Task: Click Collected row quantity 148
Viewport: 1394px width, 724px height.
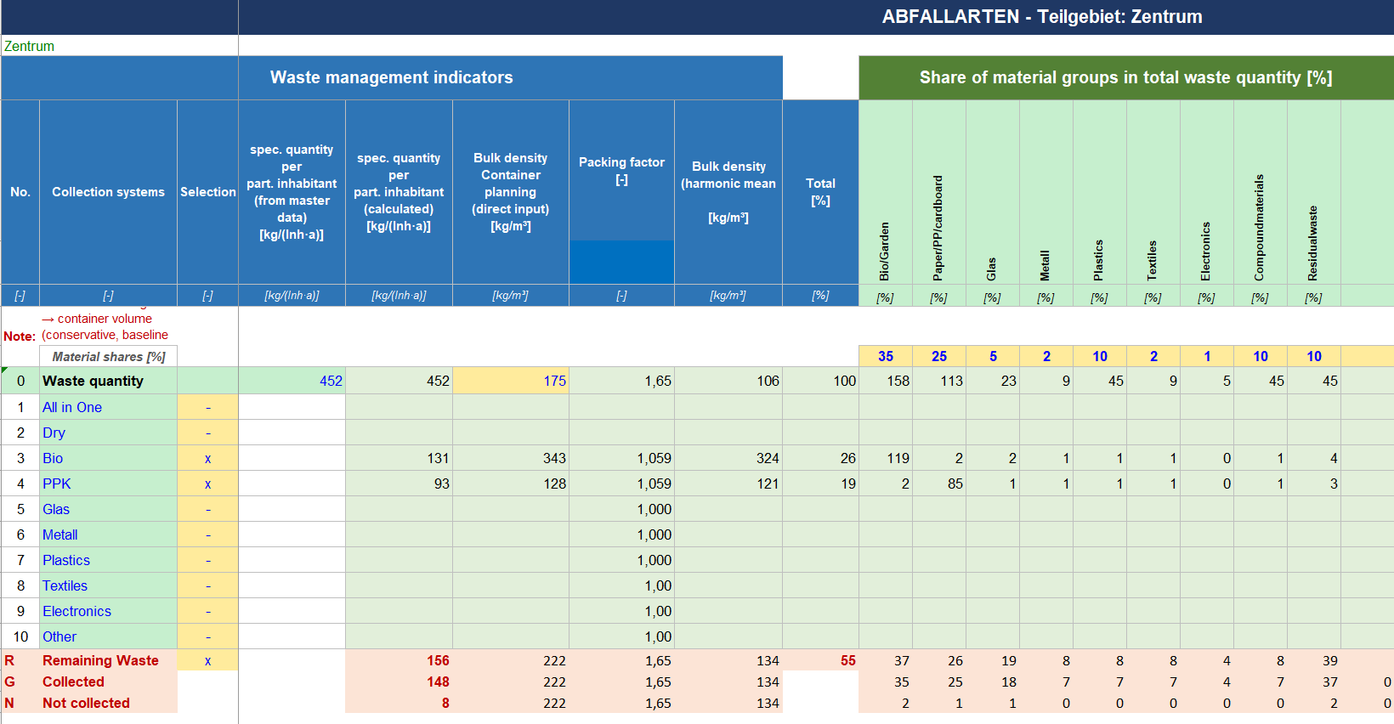Action: pos(399,682)
